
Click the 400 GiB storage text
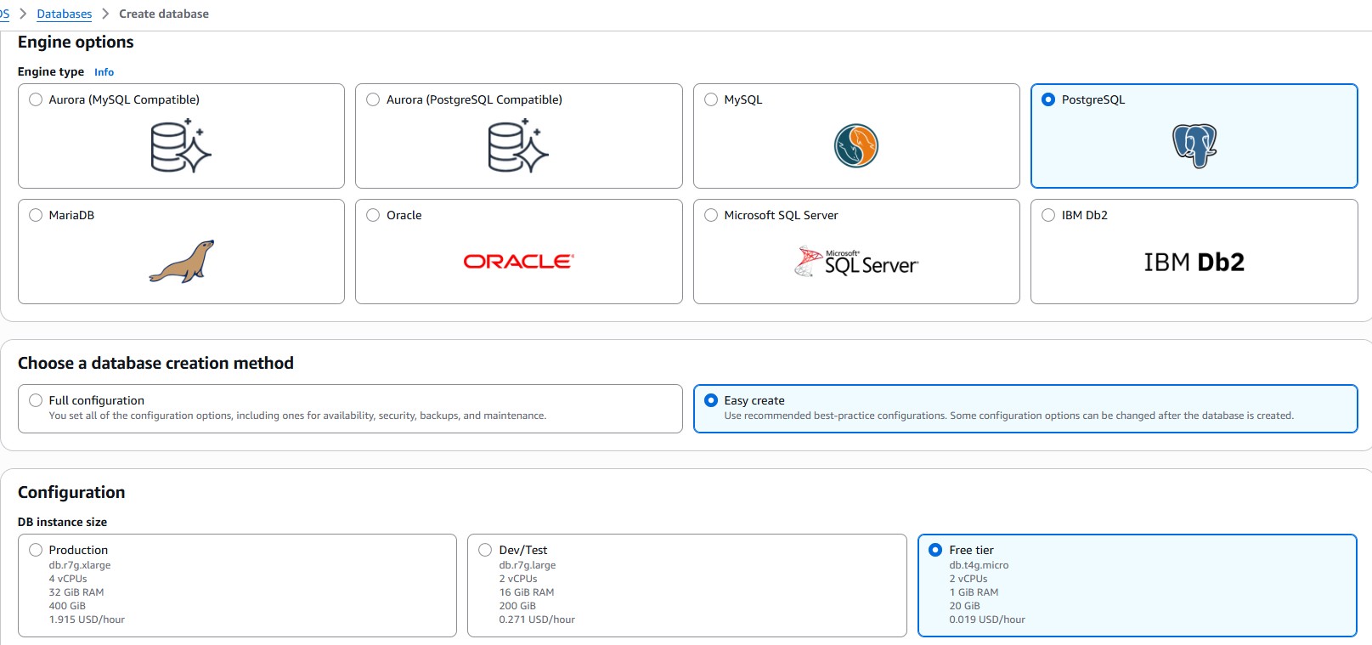pyautogui.click(x=67, y=606)
